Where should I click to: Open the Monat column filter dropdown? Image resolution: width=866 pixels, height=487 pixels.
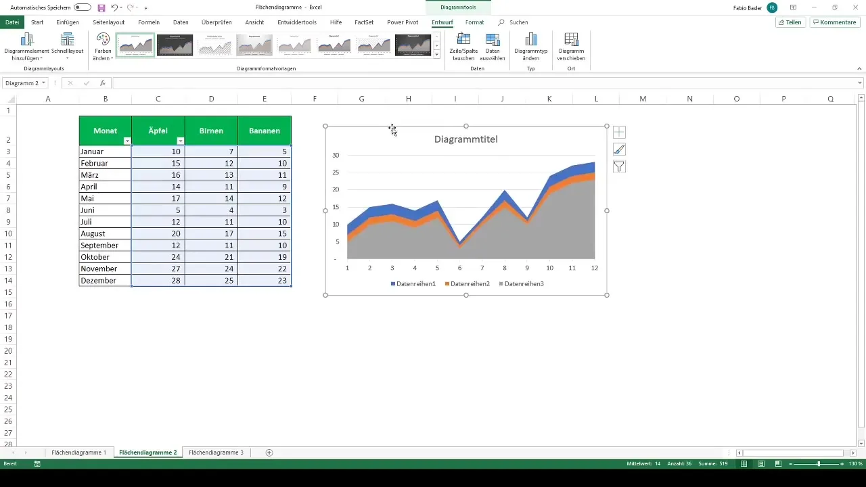(x=127, y=140)
